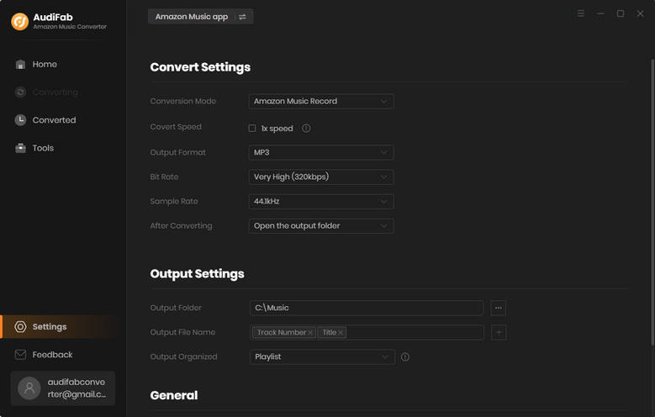Screen dimensions: 655x417
Task: Click the Sample Rate label
Action: pos(174,202)
